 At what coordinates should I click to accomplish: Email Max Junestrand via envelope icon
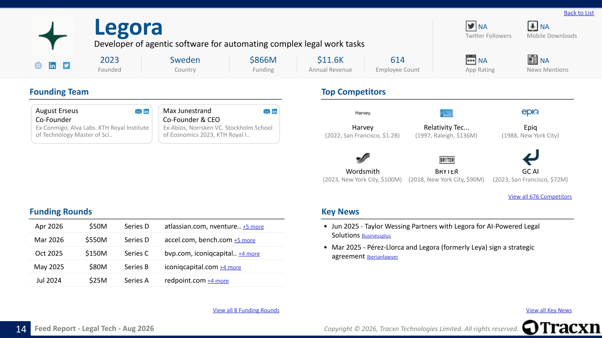267,111
